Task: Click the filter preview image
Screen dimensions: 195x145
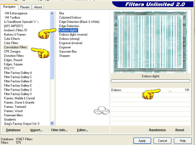Action: [x=150, y=42]
